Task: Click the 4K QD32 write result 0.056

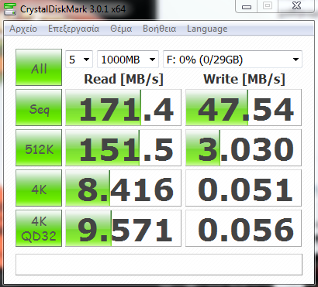Action: point(244,228)
